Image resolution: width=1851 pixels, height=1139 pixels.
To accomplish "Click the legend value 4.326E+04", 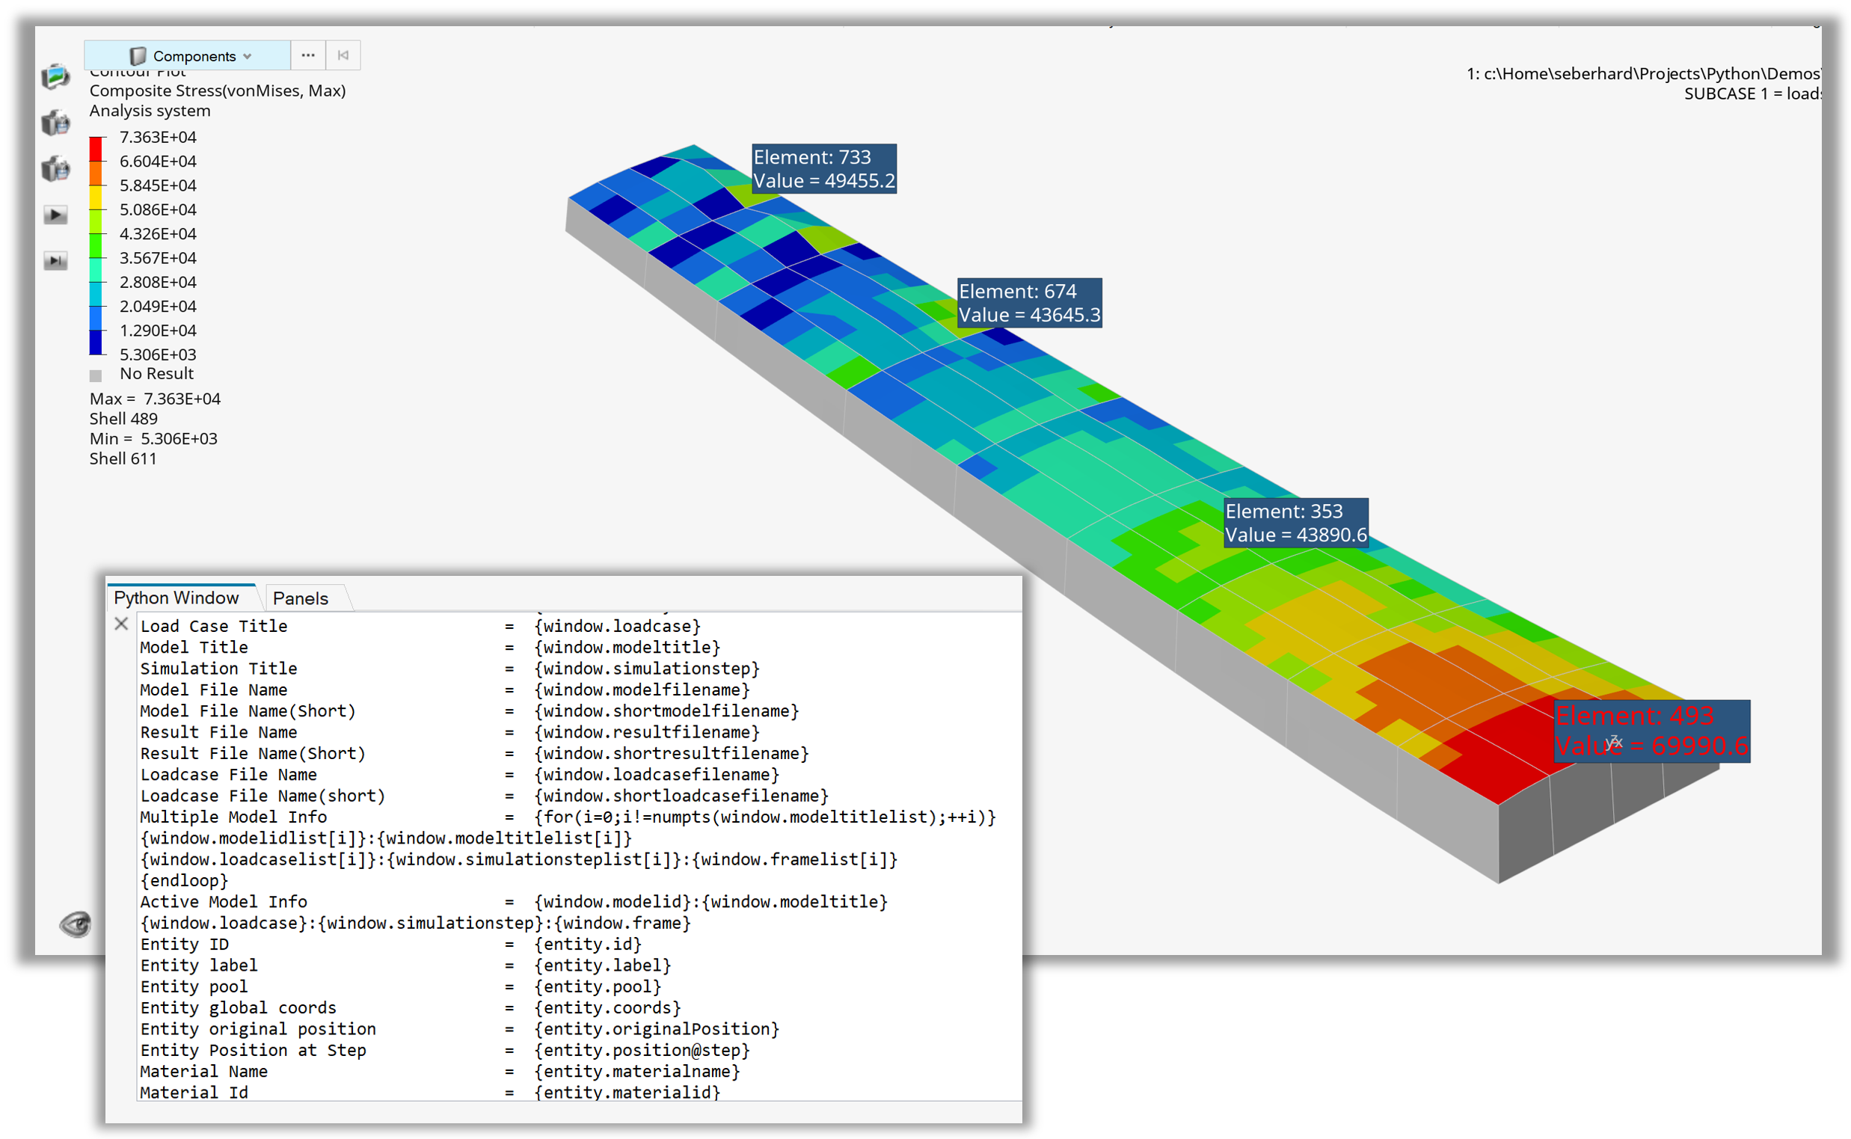I will pyautogui.click(x=159, y=233).
